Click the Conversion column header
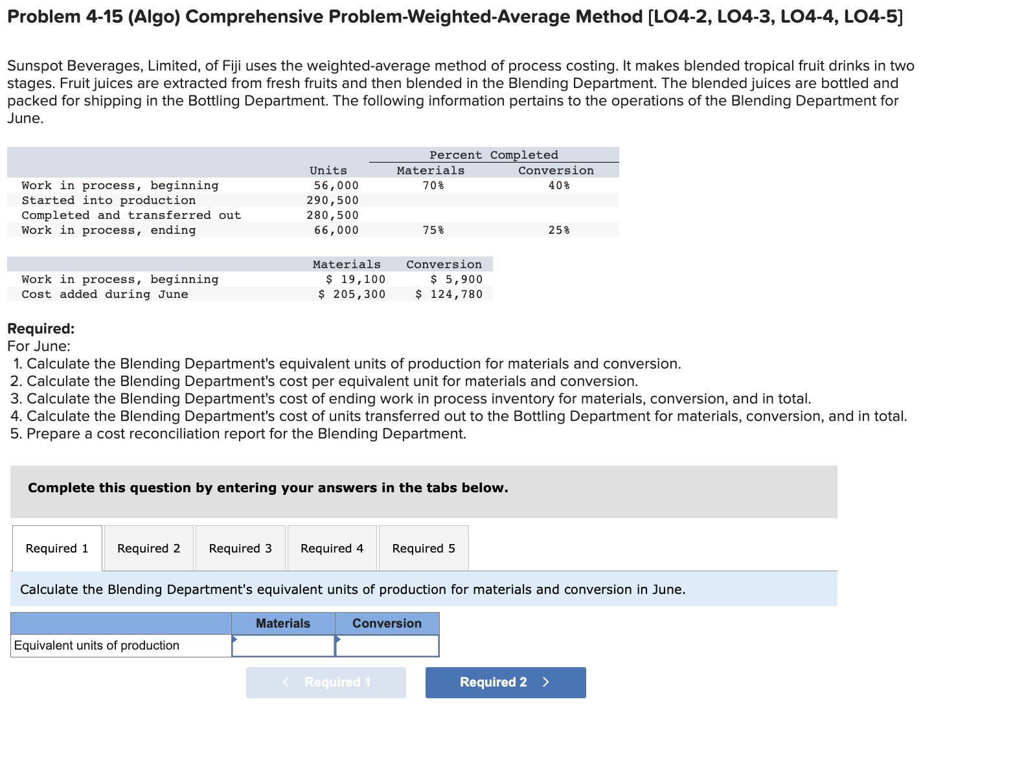Screen dimensions: 1013x763 [x=387, y=623]
